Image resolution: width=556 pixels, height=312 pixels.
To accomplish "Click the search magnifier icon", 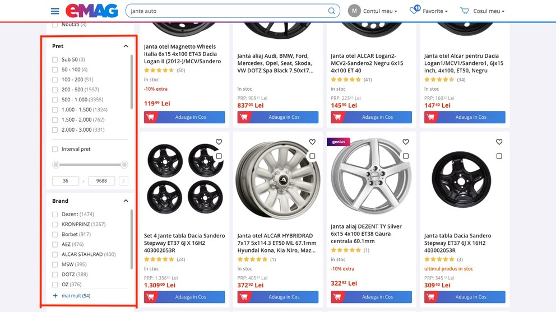I will pos(332,11).
